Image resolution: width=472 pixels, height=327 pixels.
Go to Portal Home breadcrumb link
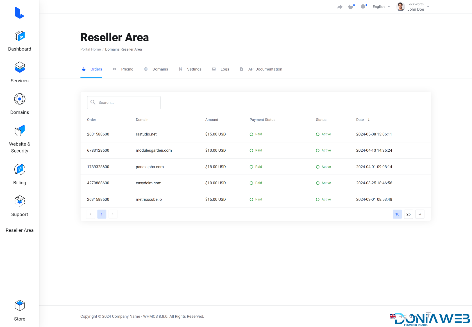click(x=90, y=49)
